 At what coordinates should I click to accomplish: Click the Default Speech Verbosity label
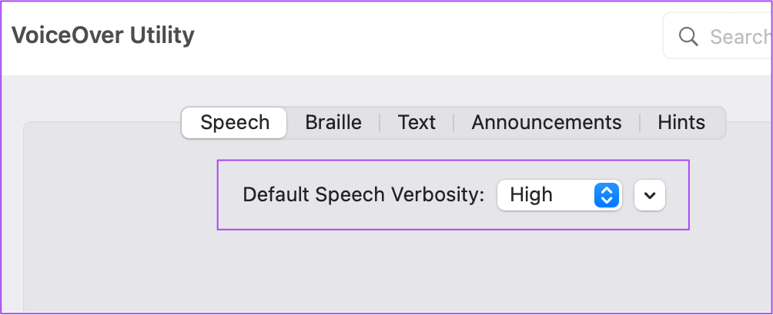click(363, 195)
